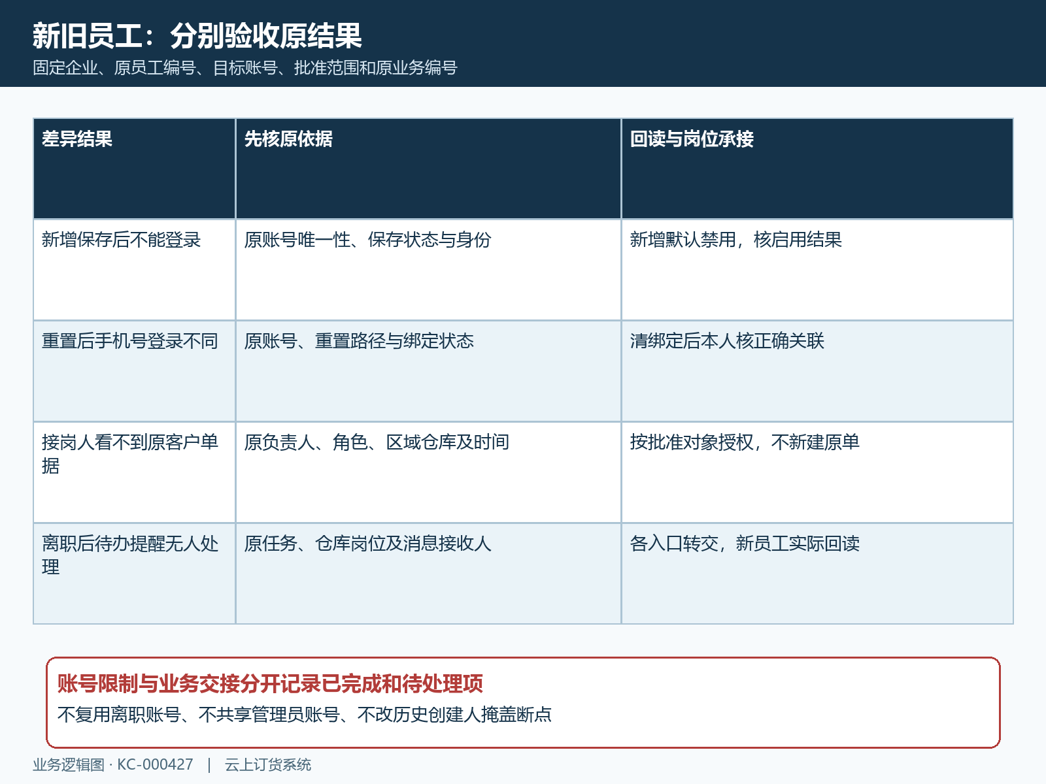Select cell 原任务、仓库岗位及消息接收人
This screenshot has width=1046, height=784.
tap(428, 574)
